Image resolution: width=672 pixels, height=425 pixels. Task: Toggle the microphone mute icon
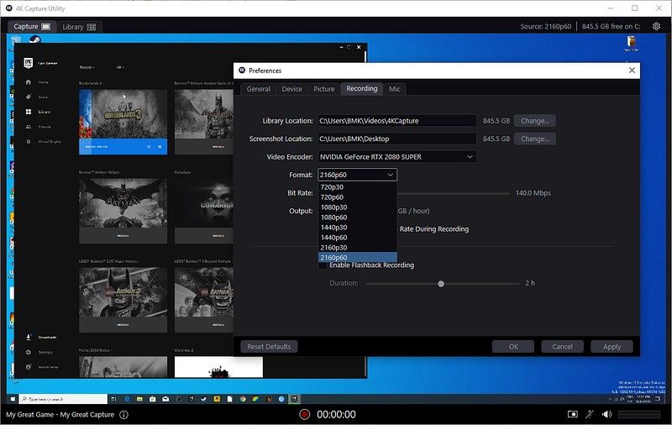591,414
